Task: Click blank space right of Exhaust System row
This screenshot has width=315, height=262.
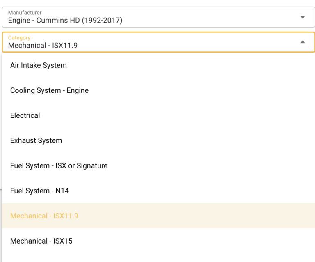Action: 185,140
